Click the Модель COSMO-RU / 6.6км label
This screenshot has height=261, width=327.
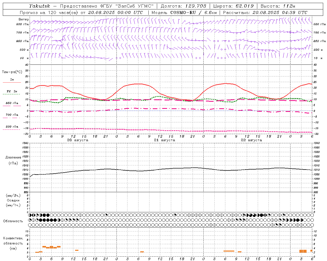pyautogui.click(x=184, y=12)
